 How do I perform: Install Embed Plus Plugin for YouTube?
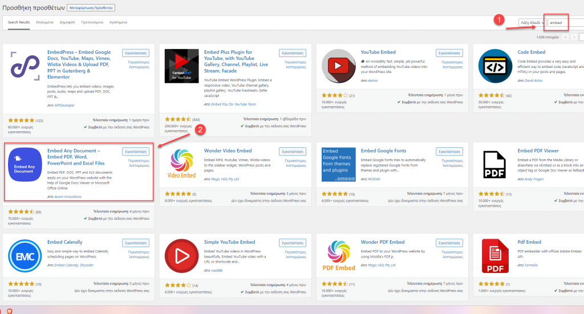click(x=293, y=53)
